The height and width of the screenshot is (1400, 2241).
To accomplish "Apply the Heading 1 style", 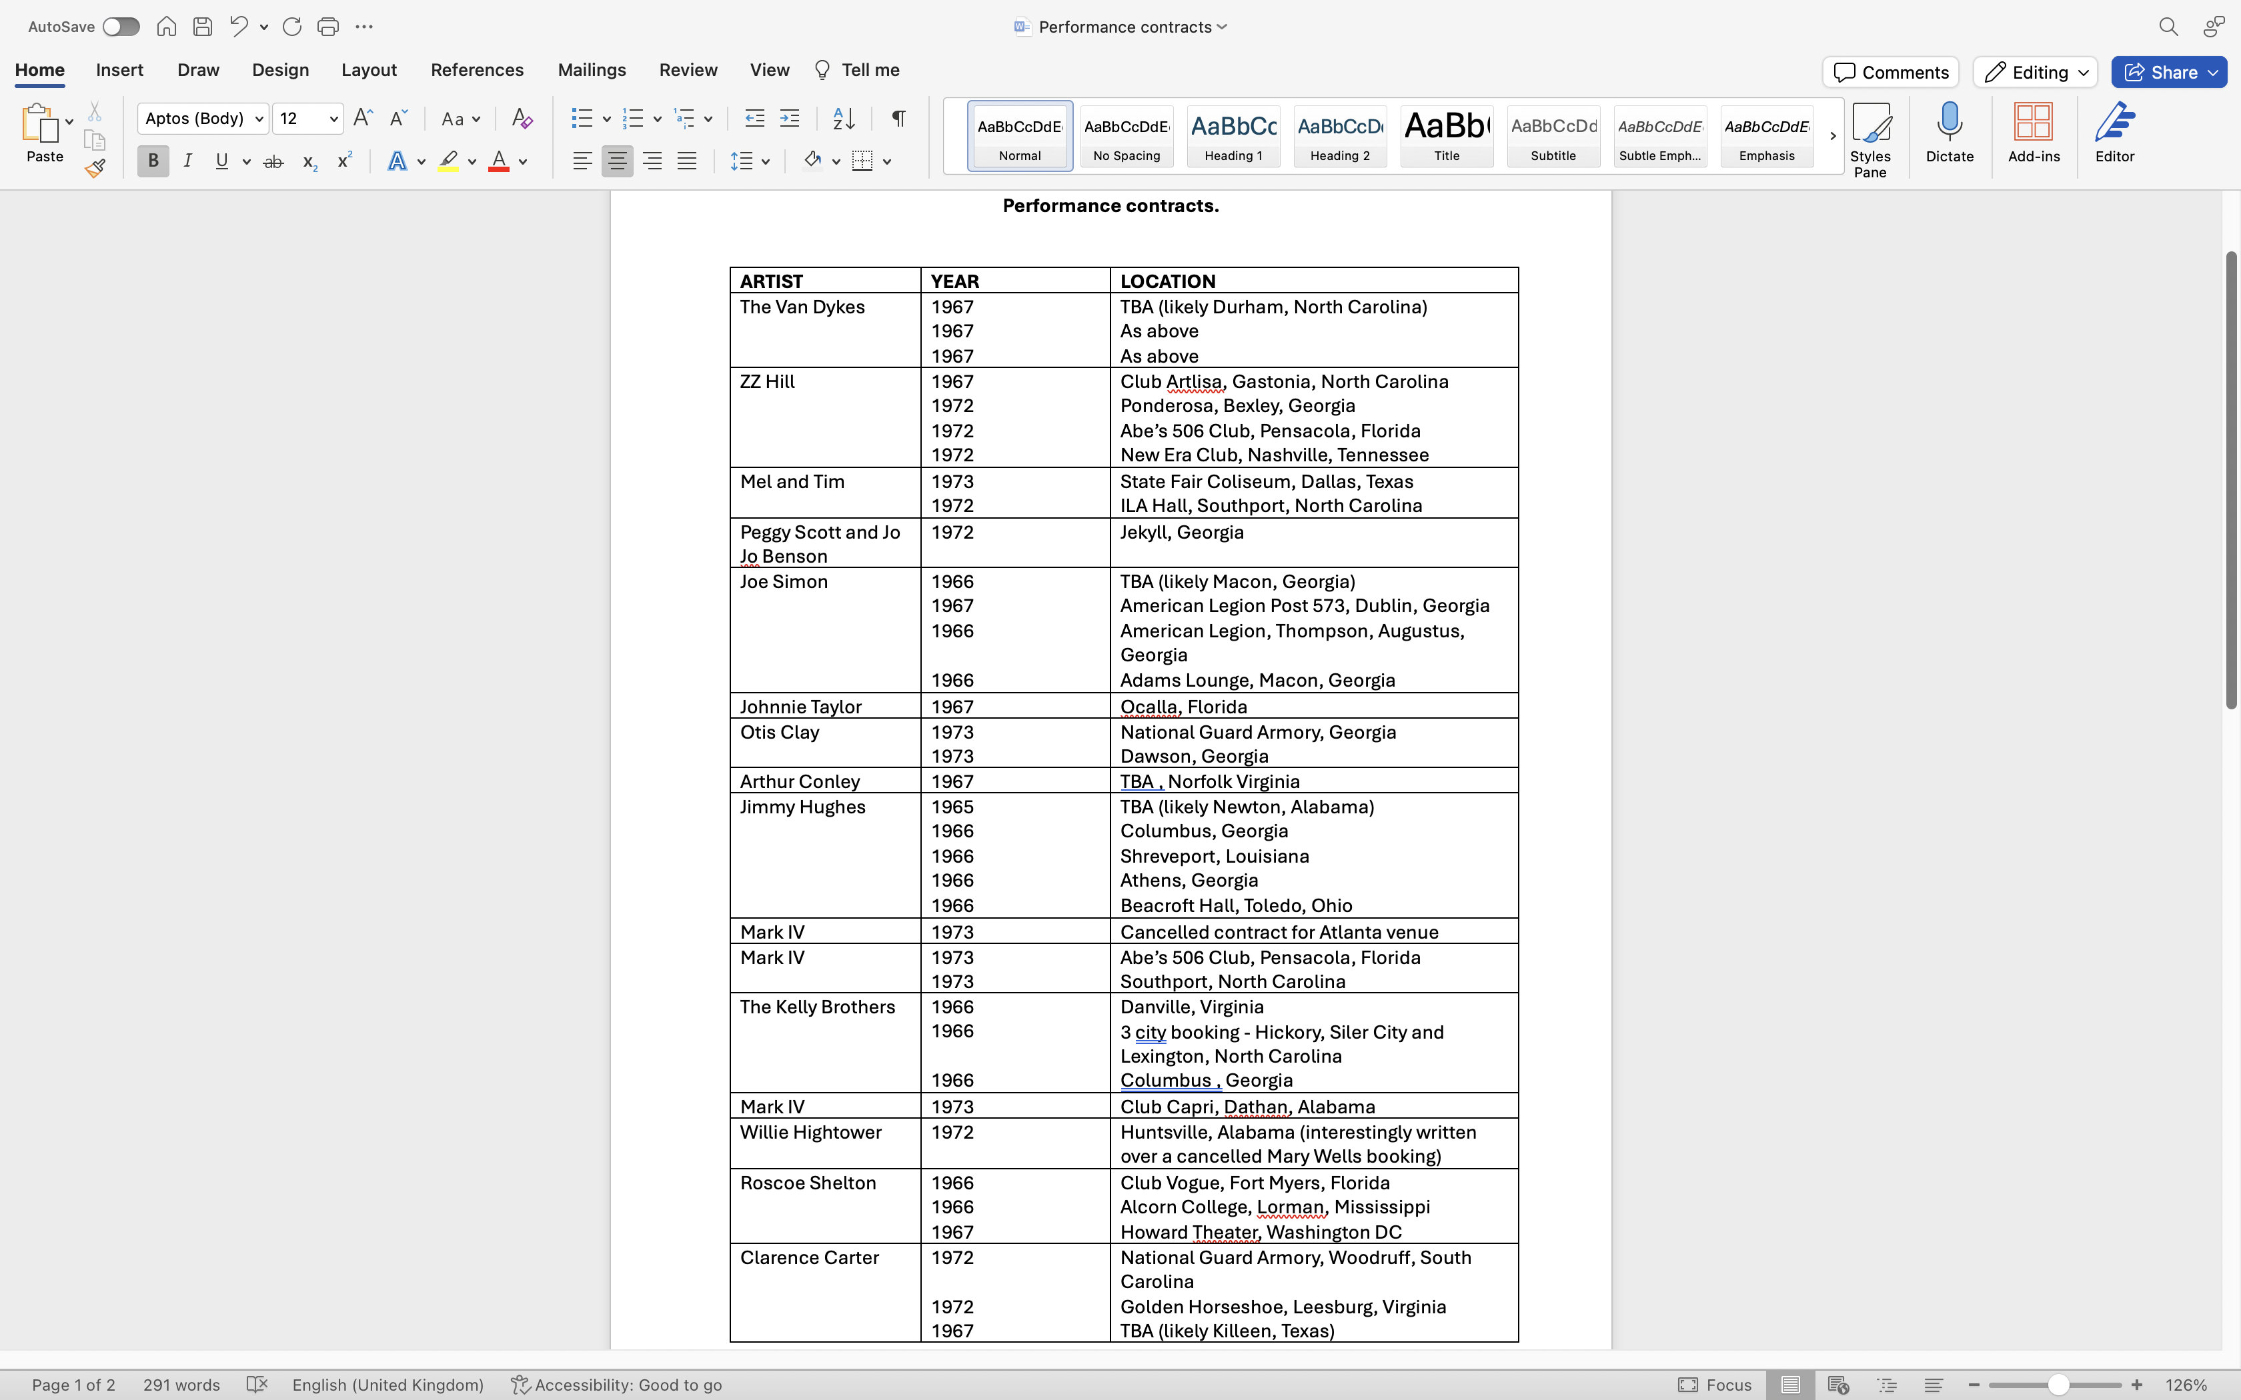I will (x=1233, y=136).
